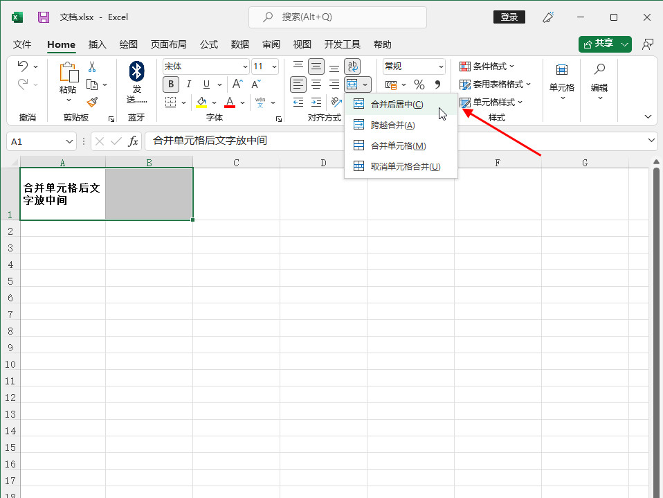
Task: Toggle align text left
Action: click(298, 85)
